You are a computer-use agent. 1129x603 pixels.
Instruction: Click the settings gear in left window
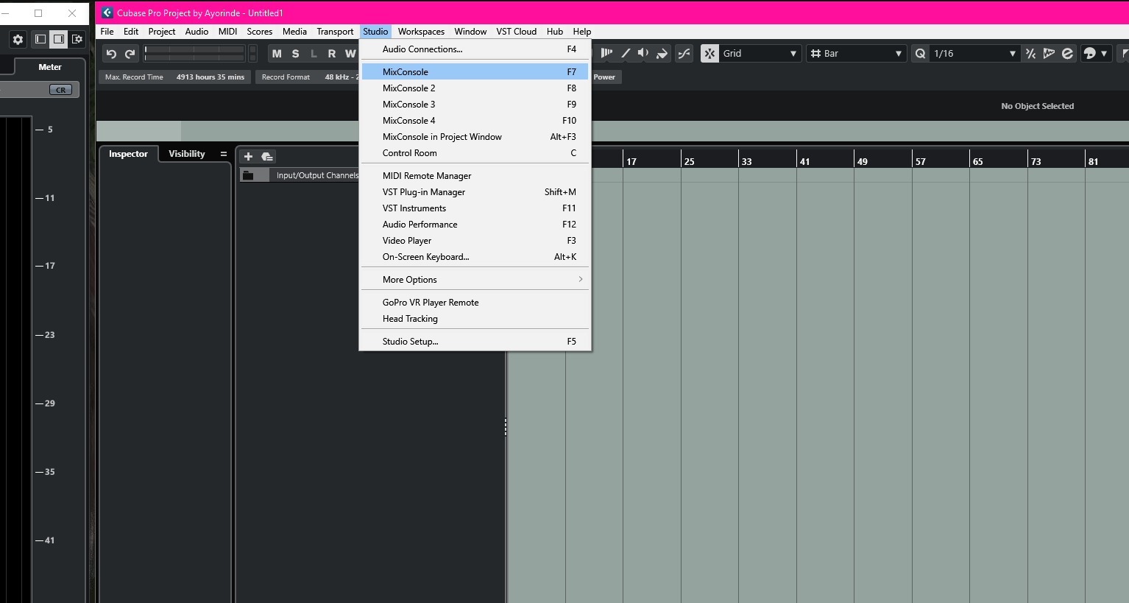(x=18, y=39)
